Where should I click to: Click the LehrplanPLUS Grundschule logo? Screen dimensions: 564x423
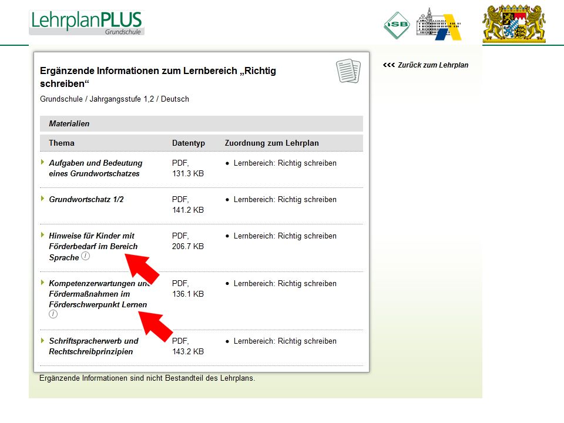pos(87,23)
